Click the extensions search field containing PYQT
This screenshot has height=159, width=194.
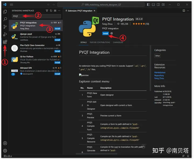(36, 16)
